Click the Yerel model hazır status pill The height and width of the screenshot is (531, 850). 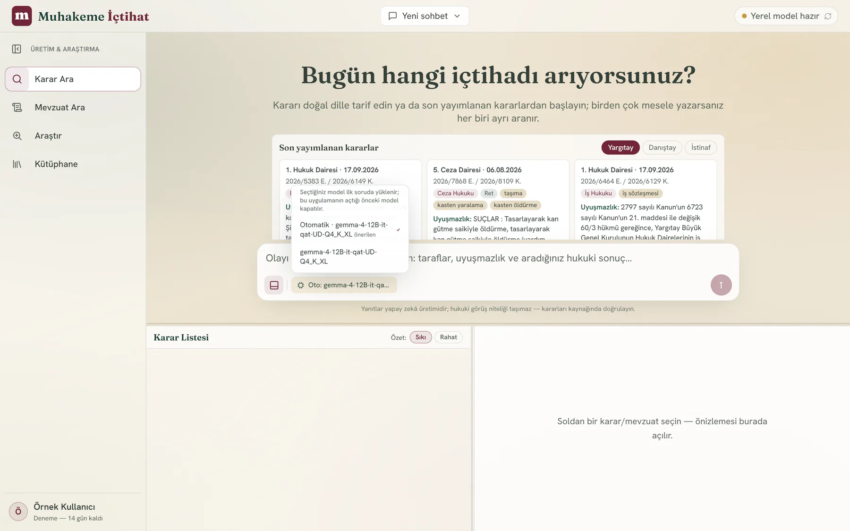[x=786, y=16]
